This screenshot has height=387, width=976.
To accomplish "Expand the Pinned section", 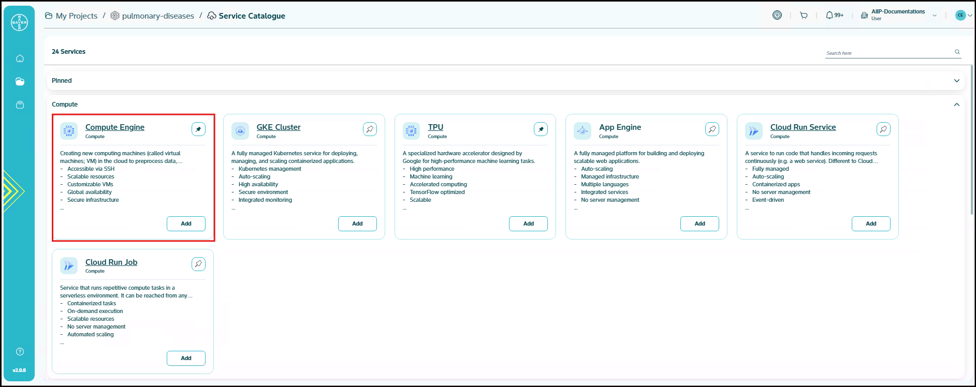I will point(956,81).
